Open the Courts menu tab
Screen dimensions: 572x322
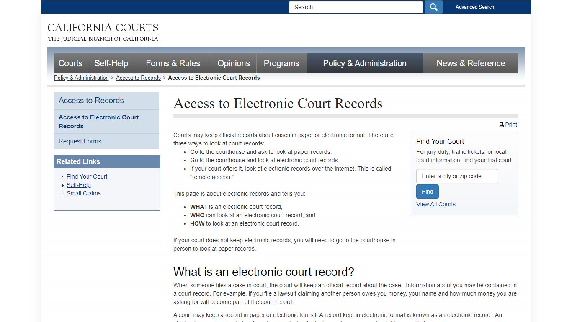(70, 63)
